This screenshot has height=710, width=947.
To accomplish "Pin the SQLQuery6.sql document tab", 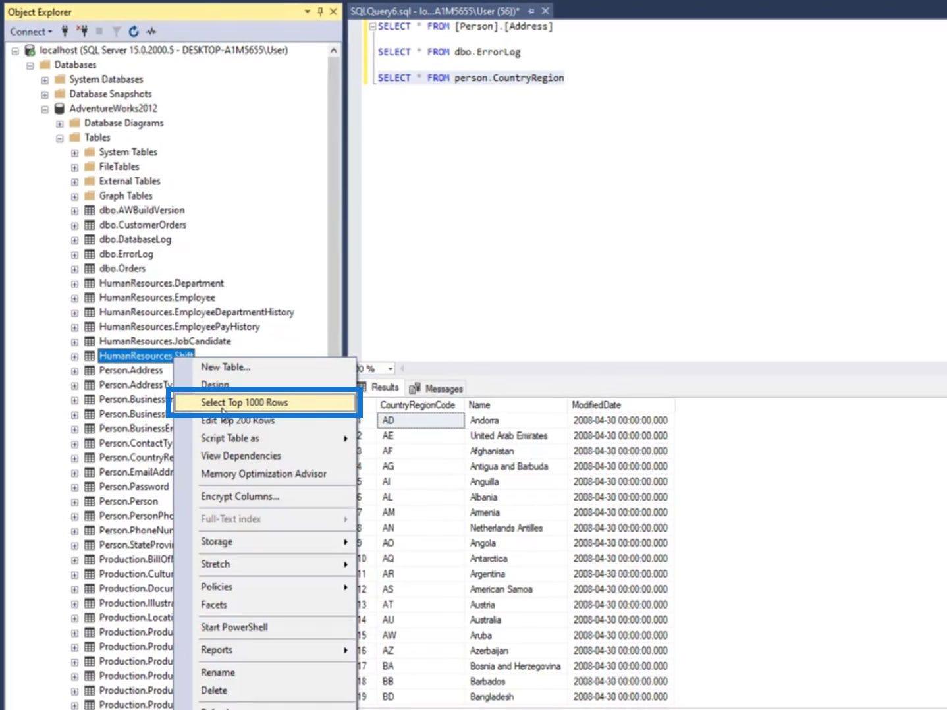I will tap(531, 11).
